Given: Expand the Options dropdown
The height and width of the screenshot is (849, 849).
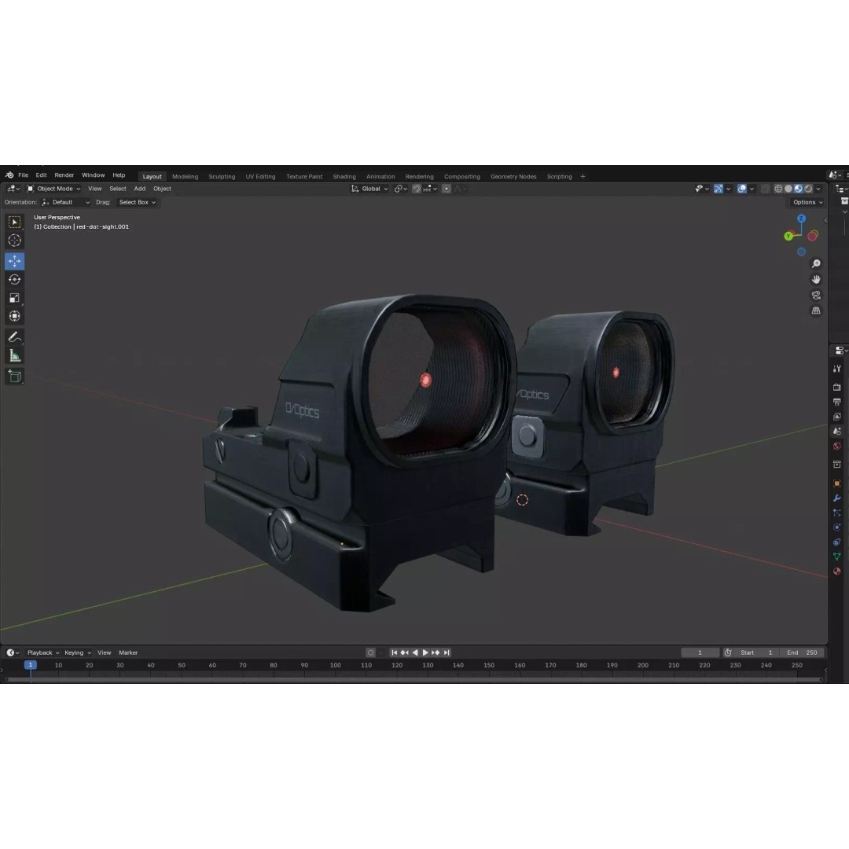Looking at the screenshot, I should coord(807,202).
